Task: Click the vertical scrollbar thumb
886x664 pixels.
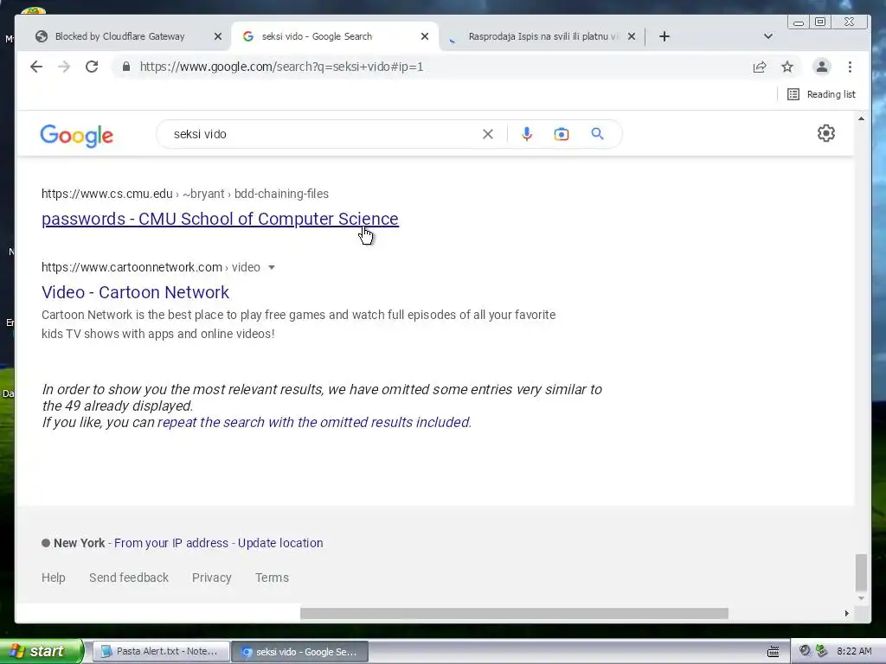Action: click(861, 572)
